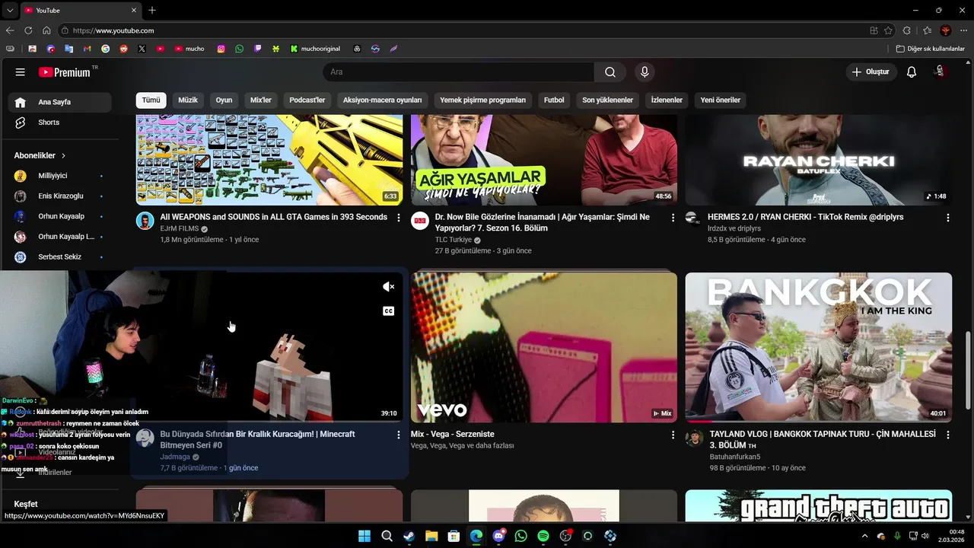Click Batuhanfurkan5 channel name

734,457
